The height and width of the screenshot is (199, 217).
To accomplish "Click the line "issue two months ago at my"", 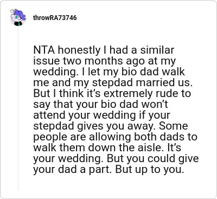I will (104, 61).
